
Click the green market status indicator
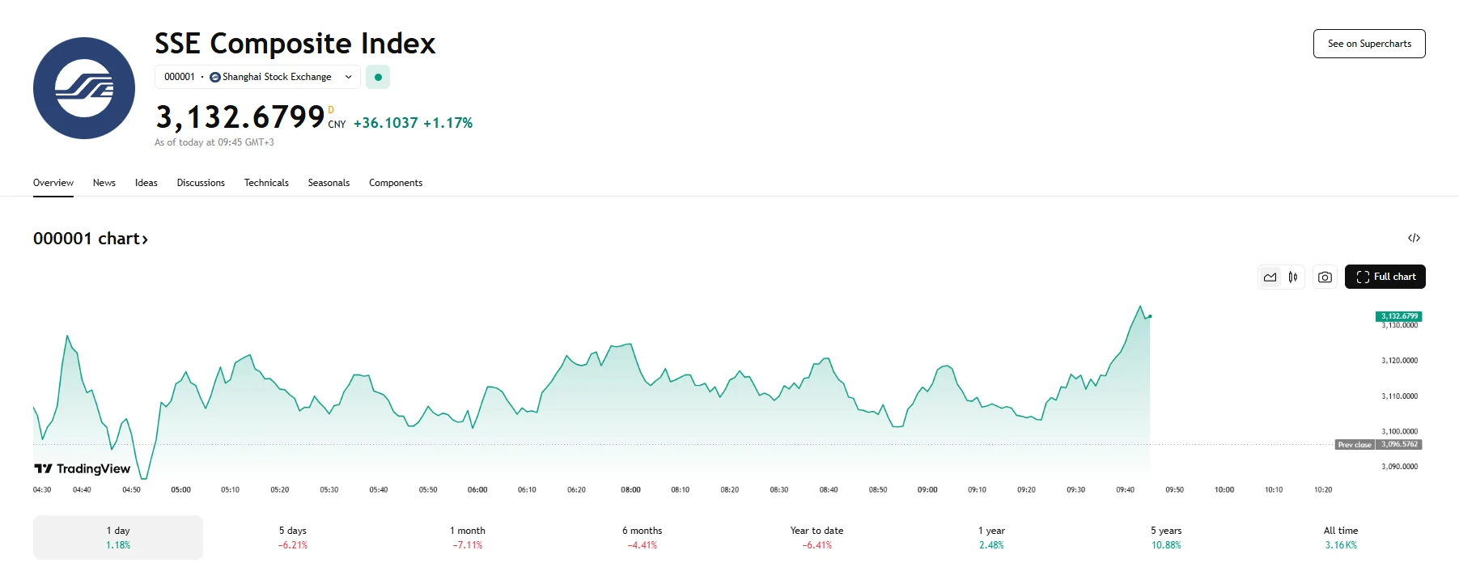[378, 77]
